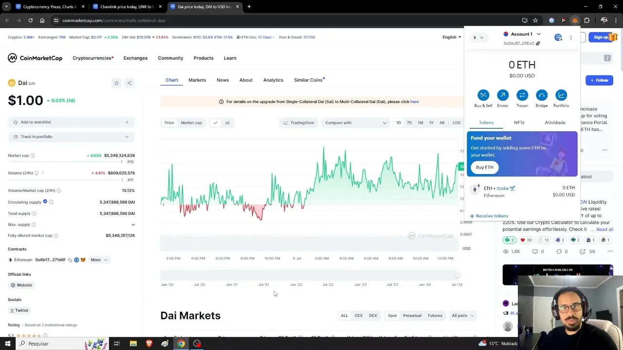Viewport: 623px width, 350px height.
Task: Open Task View on taskbar
Action: pos(117,344)
